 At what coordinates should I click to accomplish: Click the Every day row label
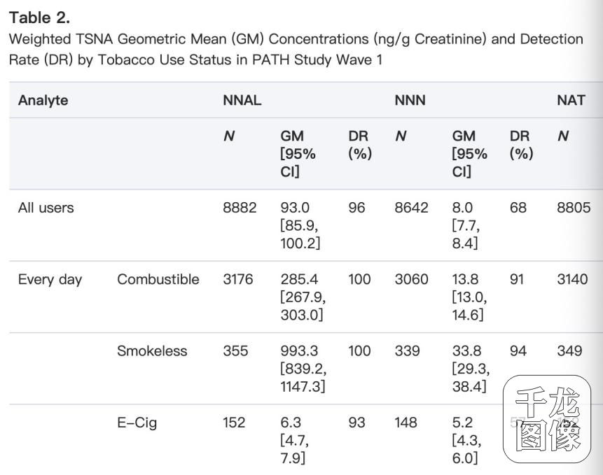tap(50, 280)
